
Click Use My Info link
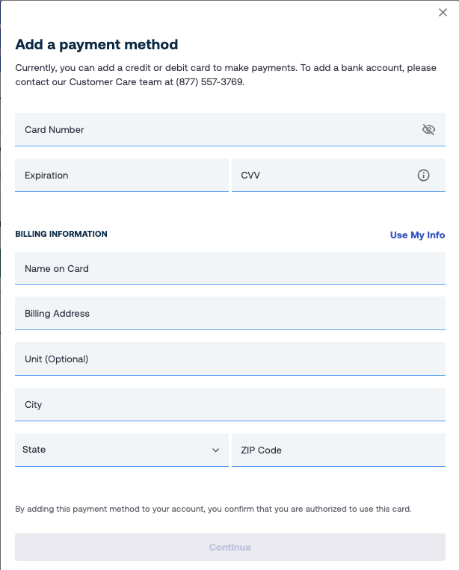pos(417,235)
